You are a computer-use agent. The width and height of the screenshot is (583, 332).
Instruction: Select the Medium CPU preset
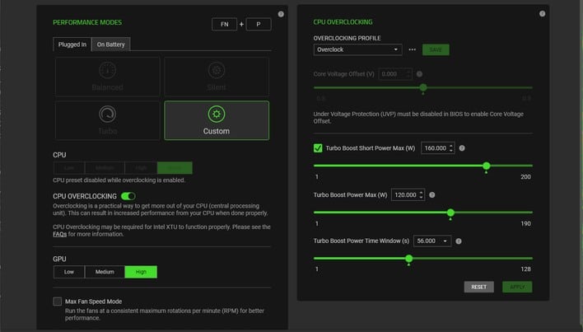(105, 168)
